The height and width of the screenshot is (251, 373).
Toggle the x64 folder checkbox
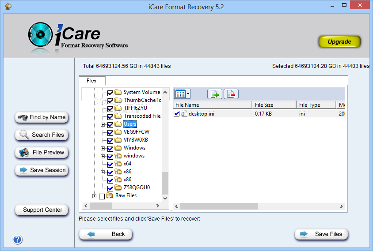point(110,165)
